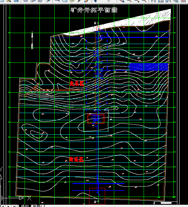Click the greyed-out Redo arrow icon

[108, 1]
